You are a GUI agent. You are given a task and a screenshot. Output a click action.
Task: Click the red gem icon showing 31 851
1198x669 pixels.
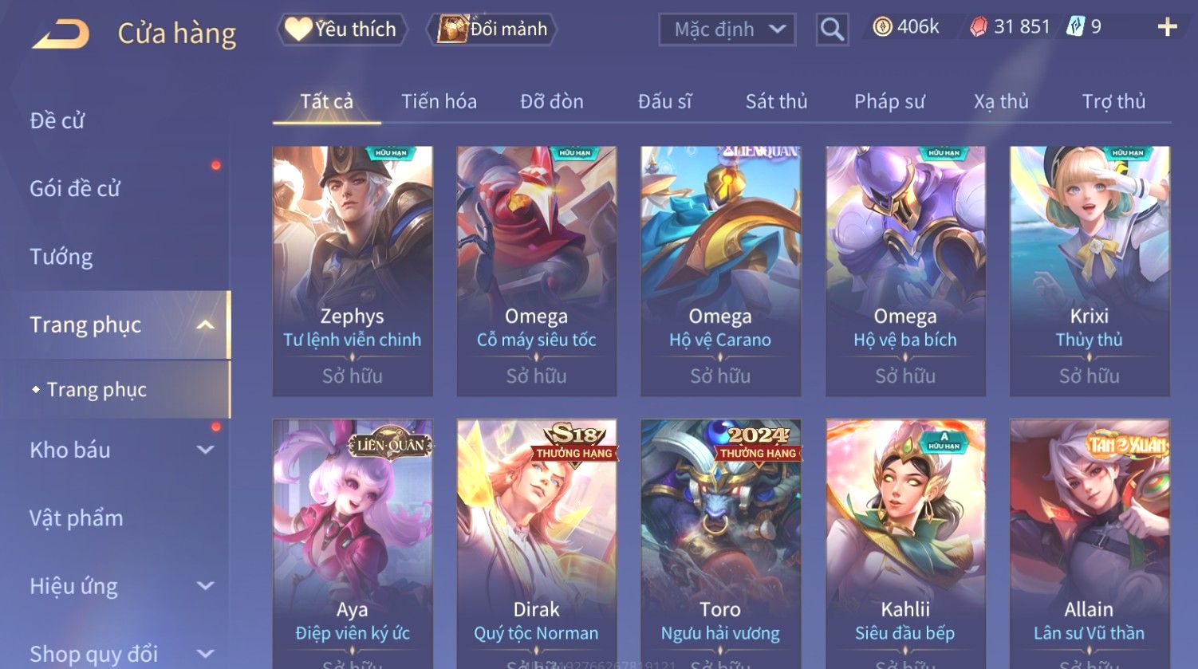pos(978,27)
